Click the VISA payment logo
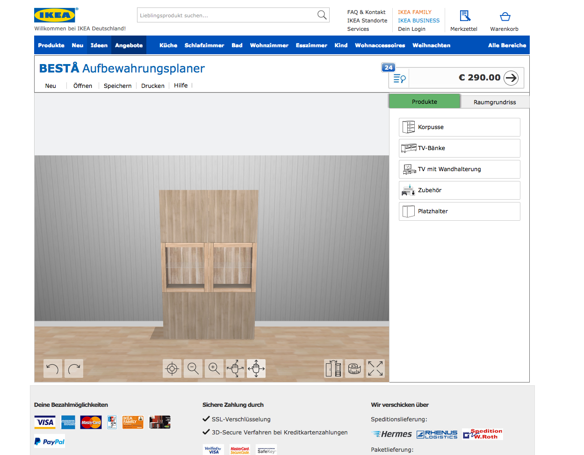The image size is (584, 455). coord(45,422)
